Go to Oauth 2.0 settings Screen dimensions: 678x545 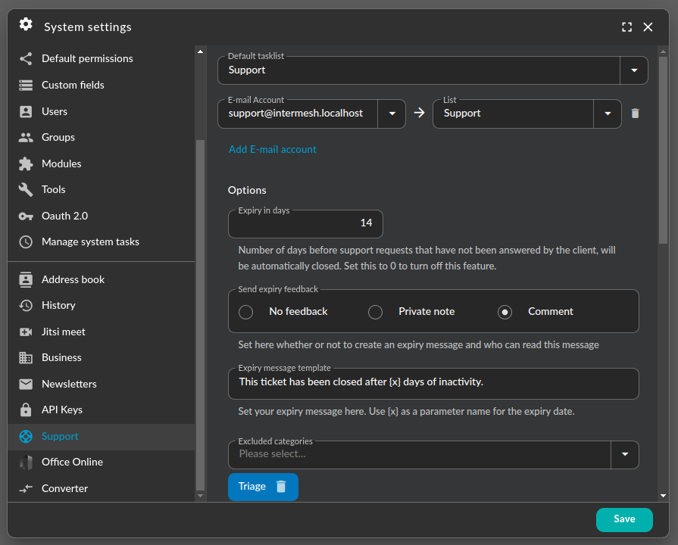tap(102, 216)
